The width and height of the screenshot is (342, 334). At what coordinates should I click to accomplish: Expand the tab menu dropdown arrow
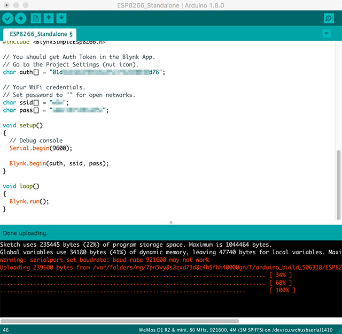(x=327, y=34)
